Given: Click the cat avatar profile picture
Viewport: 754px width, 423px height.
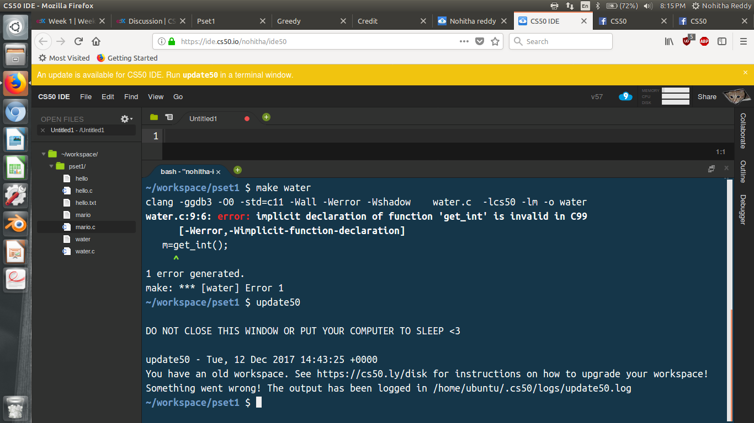Looking at the screenshot, I should [x=737, y=96].
